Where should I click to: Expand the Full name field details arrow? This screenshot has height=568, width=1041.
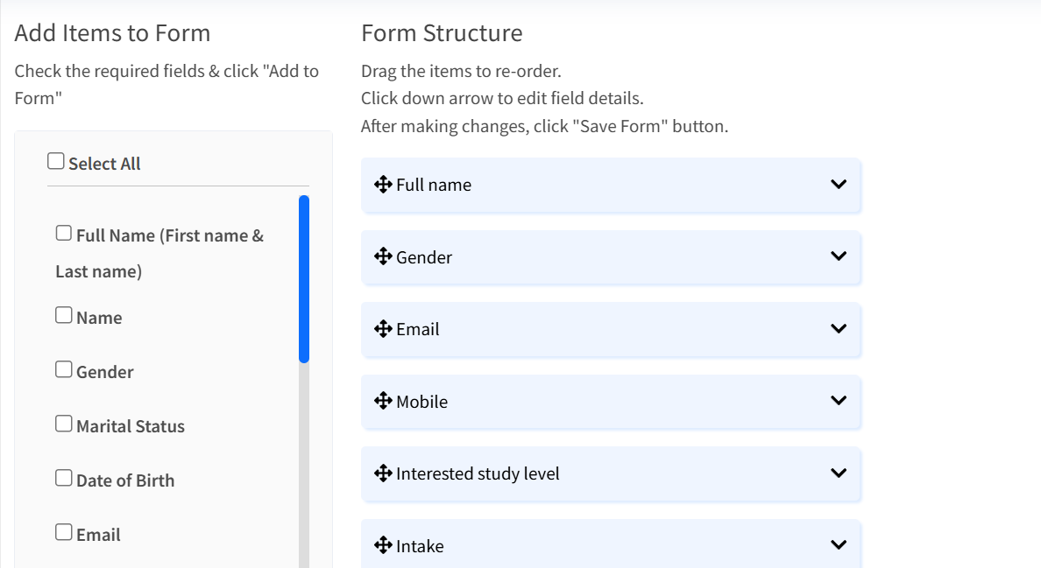pos(839,185)
